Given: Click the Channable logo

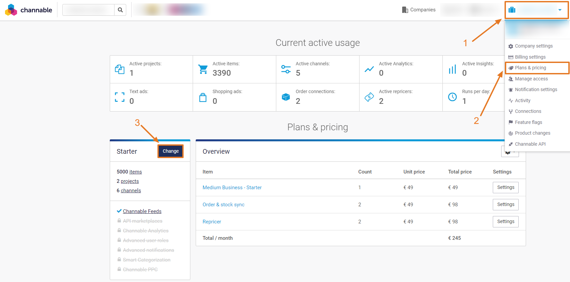Looking at the screenshot, I should 29,10.
